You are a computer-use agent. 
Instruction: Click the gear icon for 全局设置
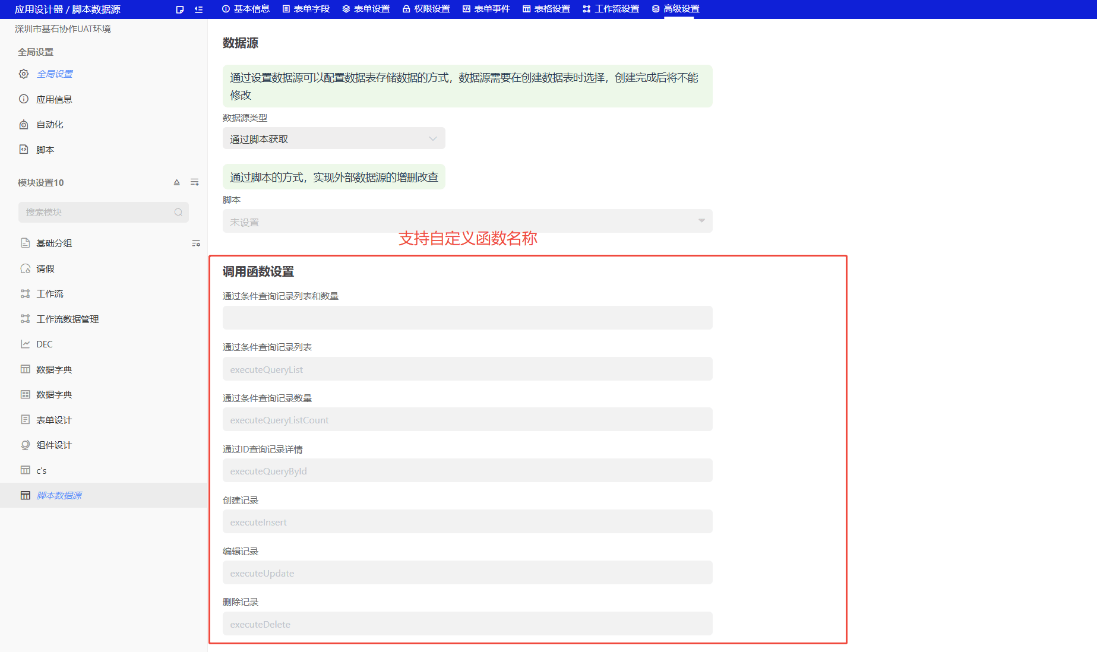24,74
